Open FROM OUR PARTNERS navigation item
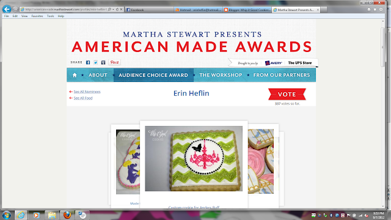 click(x=282, y=75)
